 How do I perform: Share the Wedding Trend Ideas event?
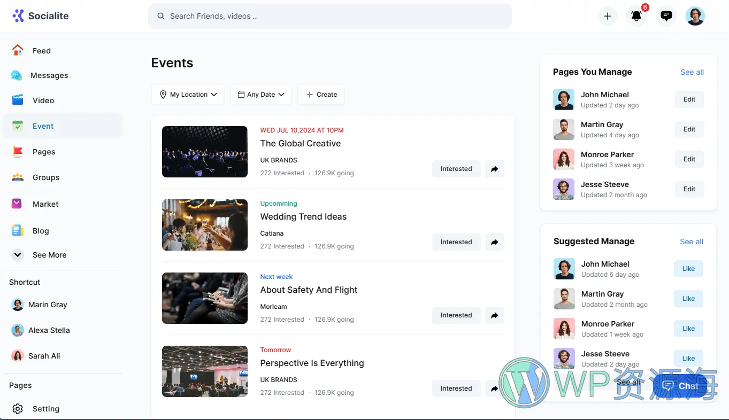[x=494, y=242]
